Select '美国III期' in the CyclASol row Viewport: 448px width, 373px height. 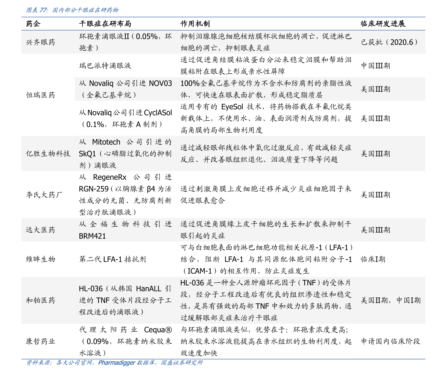click(x=375, y=118)
